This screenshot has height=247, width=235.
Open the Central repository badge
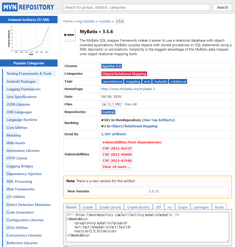click(x=108, y=112)
